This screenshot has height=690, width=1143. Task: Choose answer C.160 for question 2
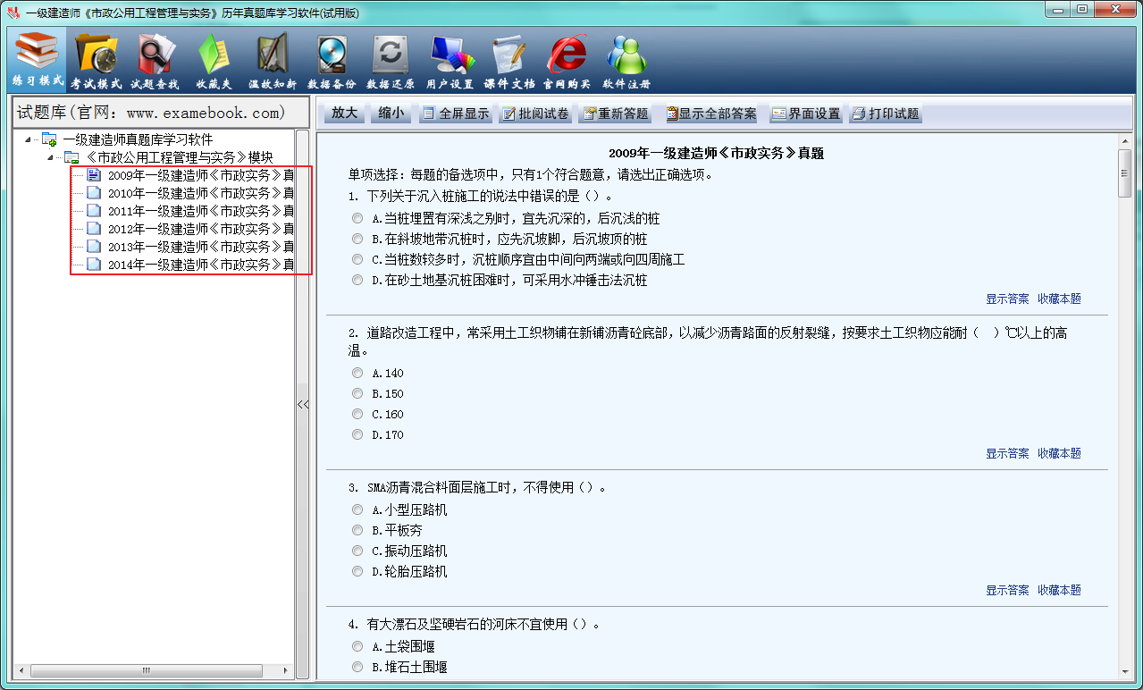357,414
